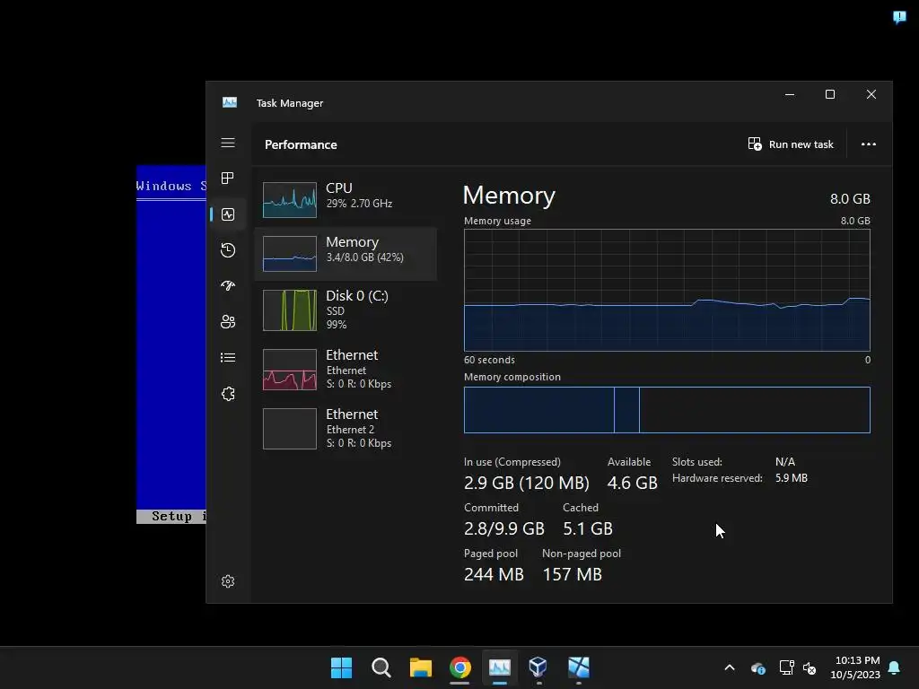Select the Disk 0 (C:) entry
This screenshot has width=919, height=689.
(x=346, y=310)
